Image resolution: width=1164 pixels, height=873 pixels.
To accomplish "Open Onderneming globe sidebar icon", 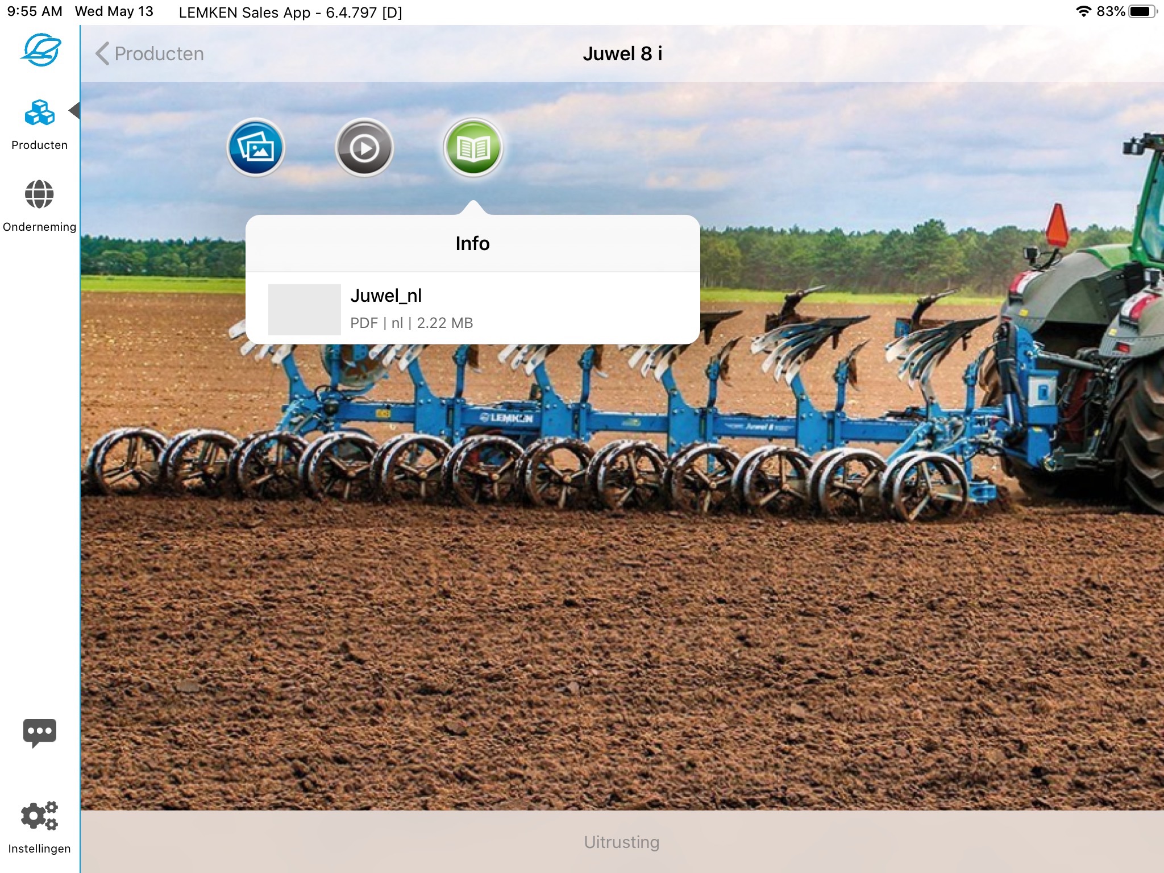I will pyautogui.click(x=39, y=194).
